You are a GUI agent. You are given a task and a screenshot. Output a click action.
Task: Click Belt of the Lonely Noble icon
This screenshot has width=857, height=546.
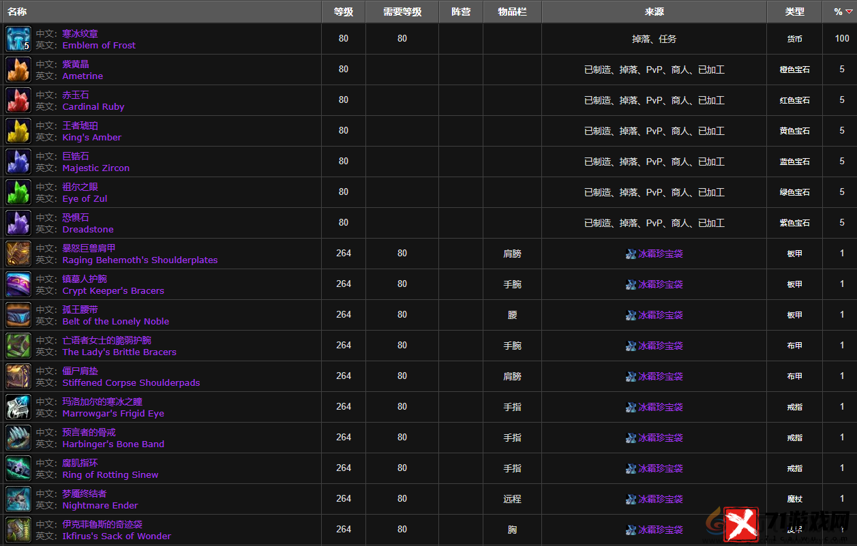(18, 315)
